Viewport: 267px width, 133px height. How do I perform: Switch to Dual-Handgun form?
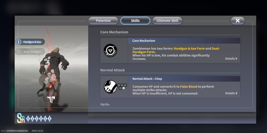point(30,52)
